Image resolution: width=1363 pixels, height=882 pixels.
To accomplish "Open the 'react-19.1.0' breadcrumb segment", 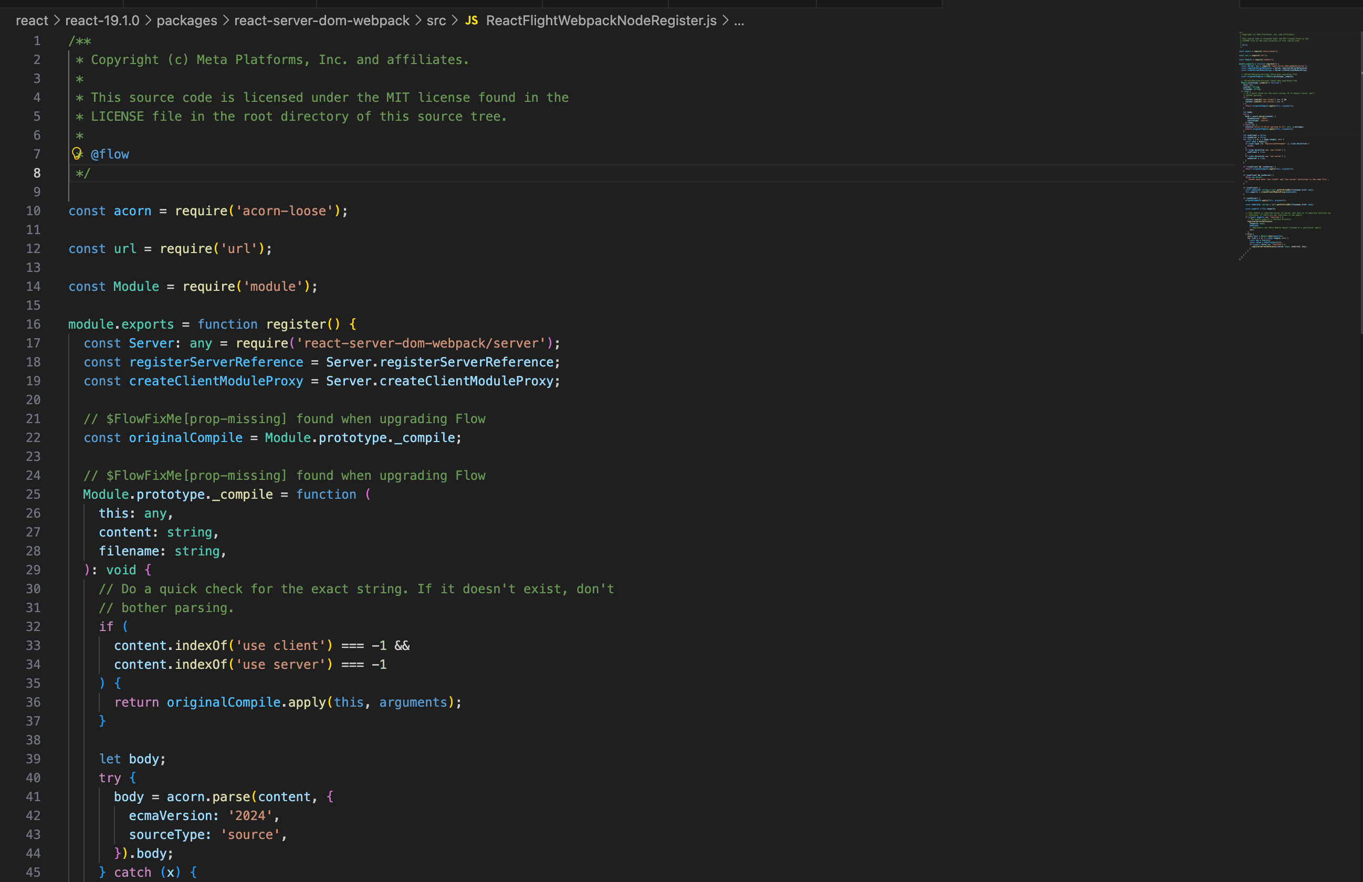I will 102,20.
